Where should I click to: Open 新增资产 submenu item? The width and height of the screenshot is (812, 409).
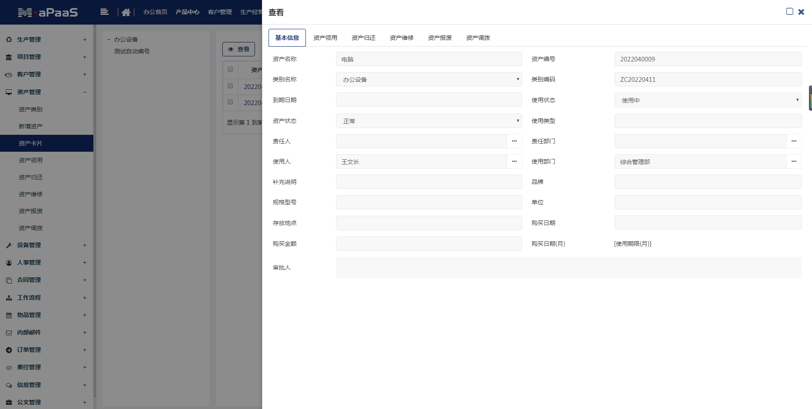click(47, 126)
